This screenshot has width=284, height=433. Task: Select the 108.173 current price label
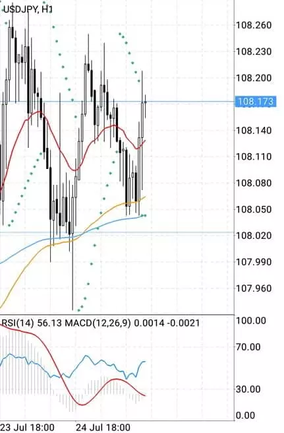(255, 102)
